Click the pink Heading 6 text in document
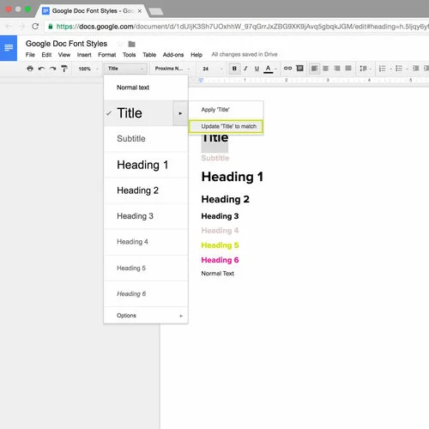Image resolution: width=429 pixels, height=429 pixels. click(x=220, y=260)
